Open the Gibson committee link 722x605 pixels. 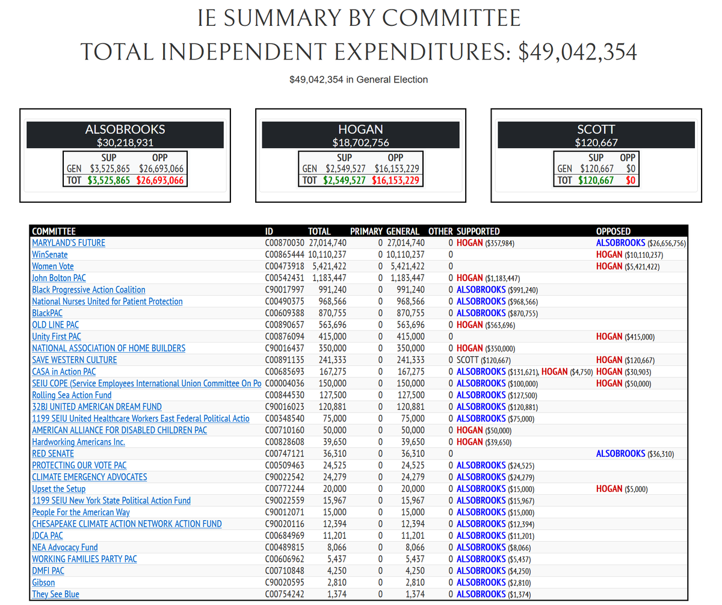43,583
